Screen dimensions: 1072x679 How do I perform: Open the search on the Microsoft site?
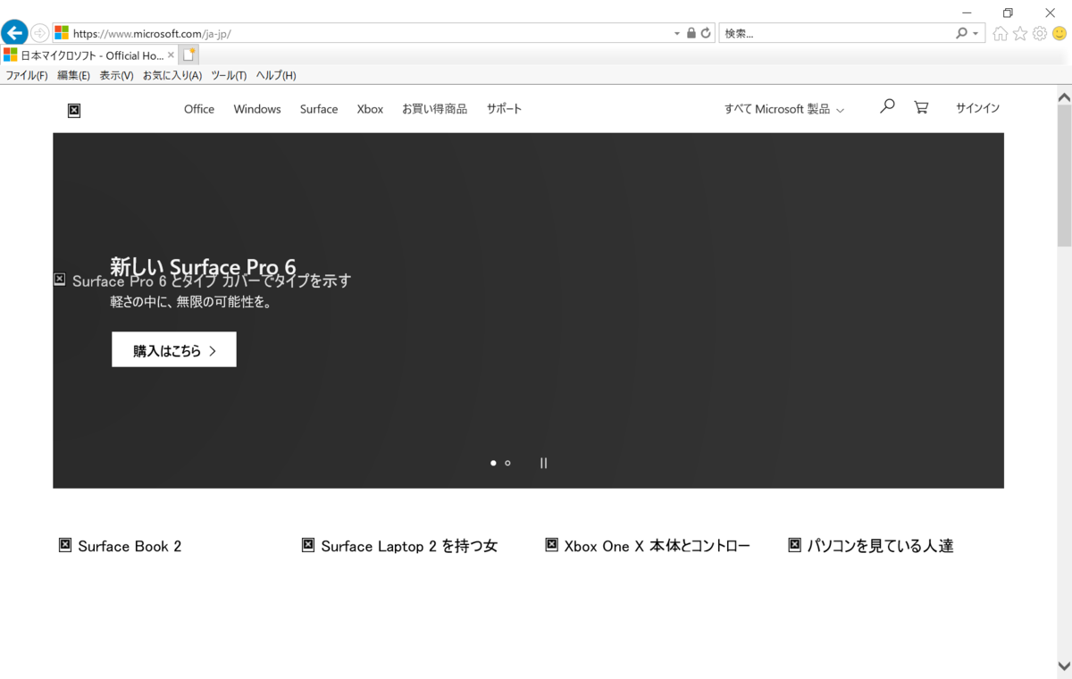(886, 105)
